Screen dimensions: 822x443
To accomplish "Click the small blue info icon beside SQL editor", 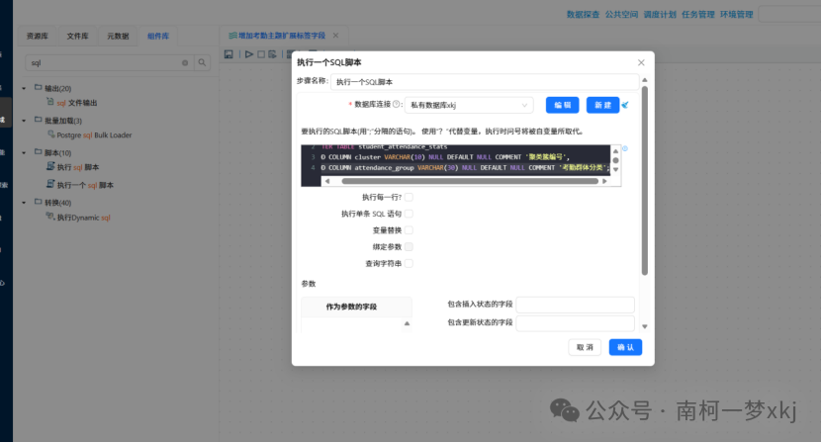I will 625,149.
